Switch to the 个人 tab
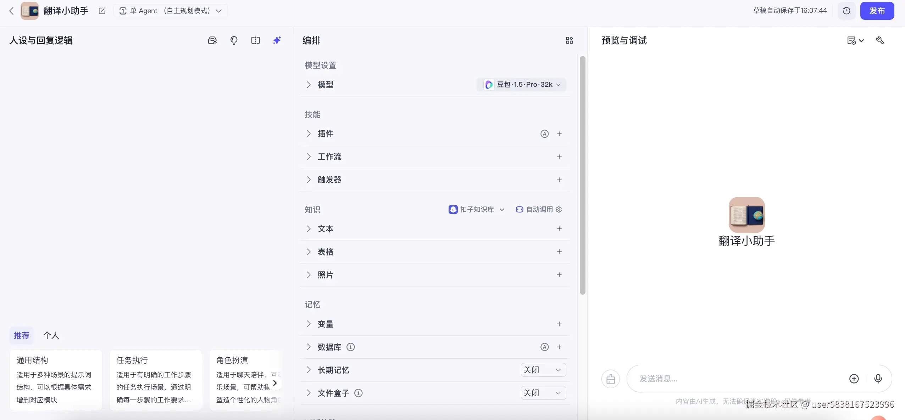 click(x=51, y=335)
